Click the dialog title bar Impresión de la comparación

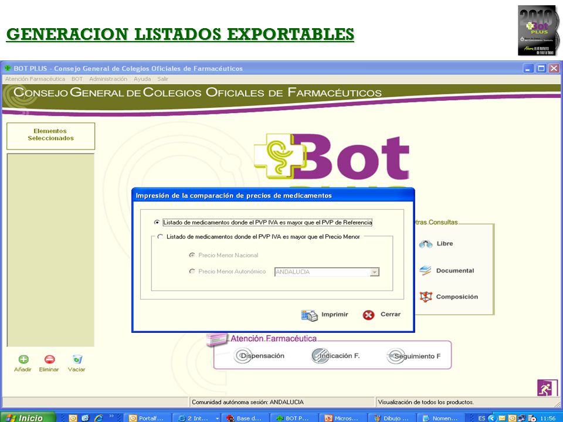(x=273, y=196)
